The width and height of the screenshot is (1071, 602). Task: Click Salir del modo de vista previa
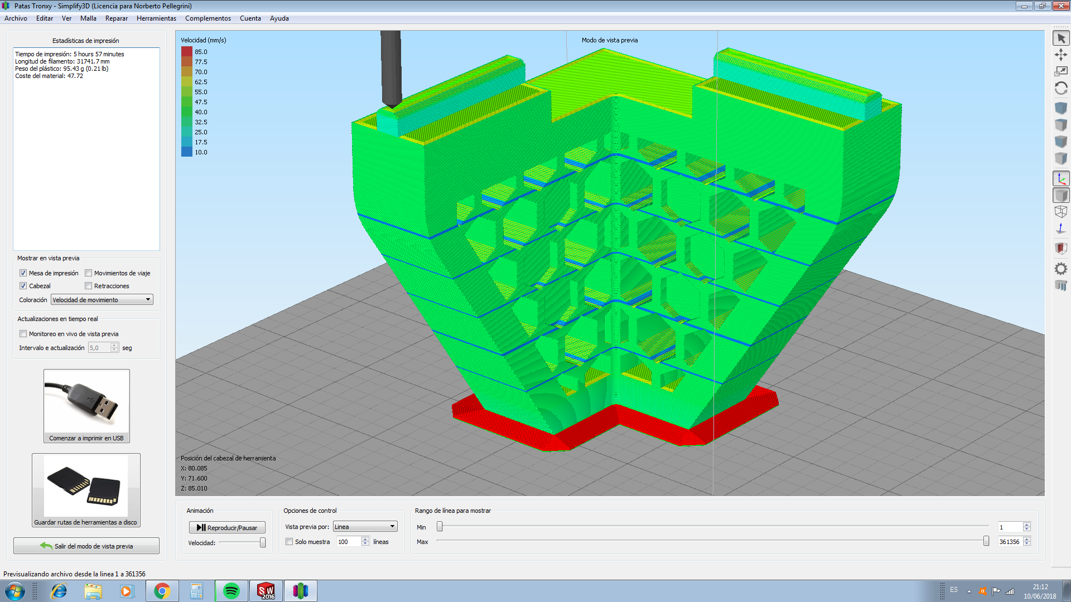(86, 546)
